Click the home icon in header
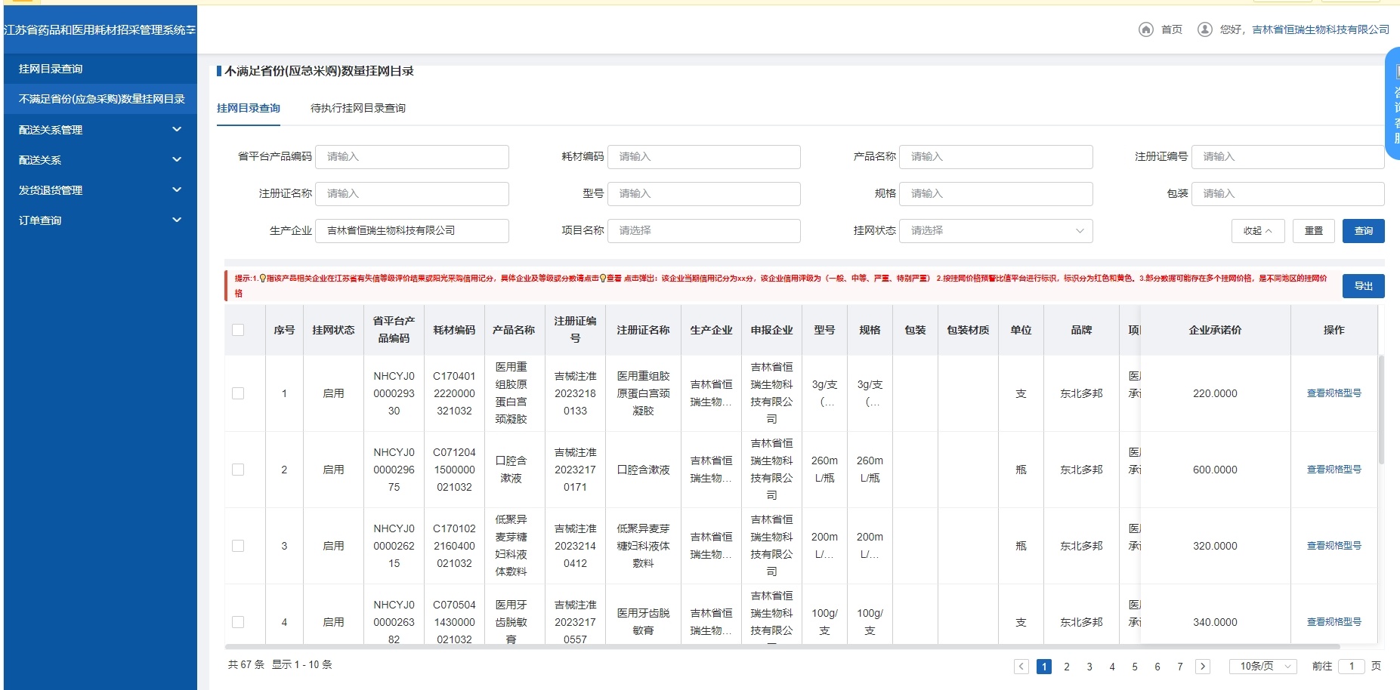The width and height of the screenshot is (1400, 690). 1145,29
